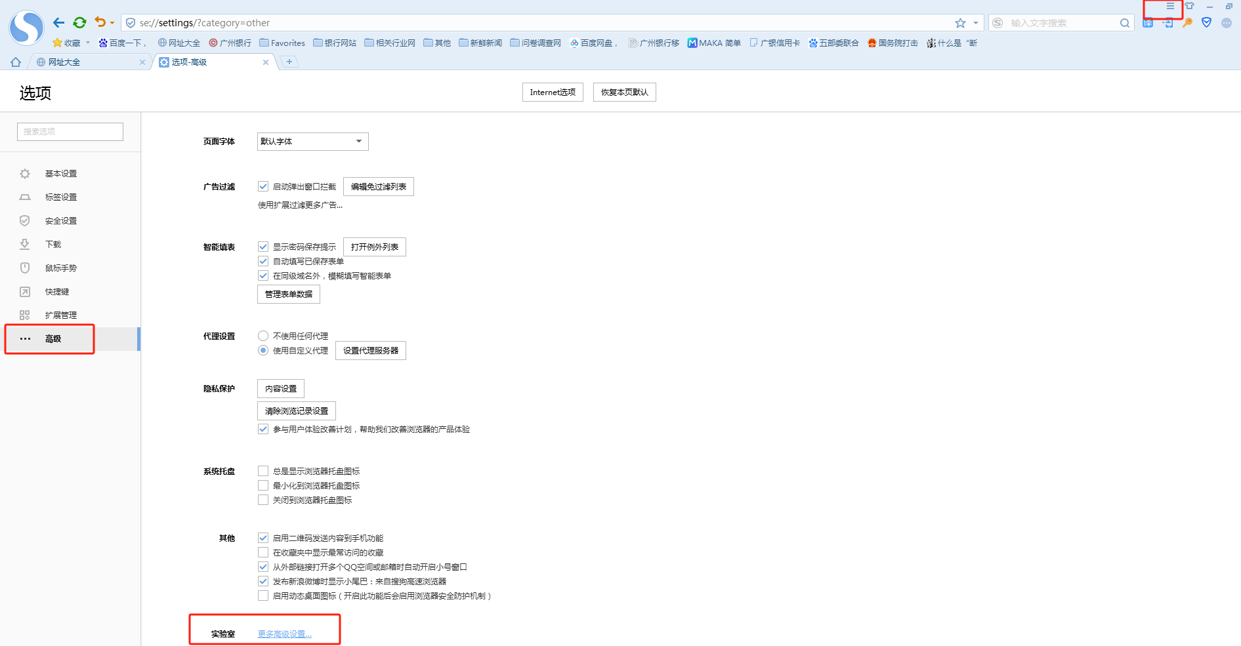The image size is (1241, 646).
Task: Open the 更多高级设置 link
Action: click(284, 634)
